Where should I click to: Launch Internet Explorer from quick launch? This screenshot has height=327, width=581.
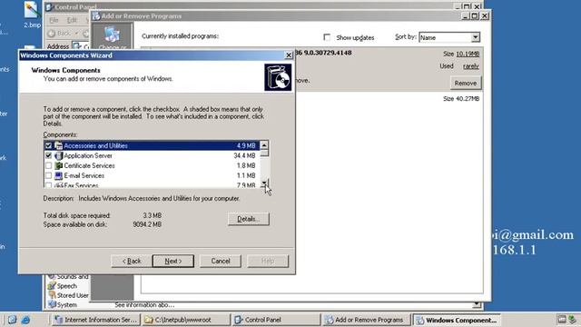point(25,320)
